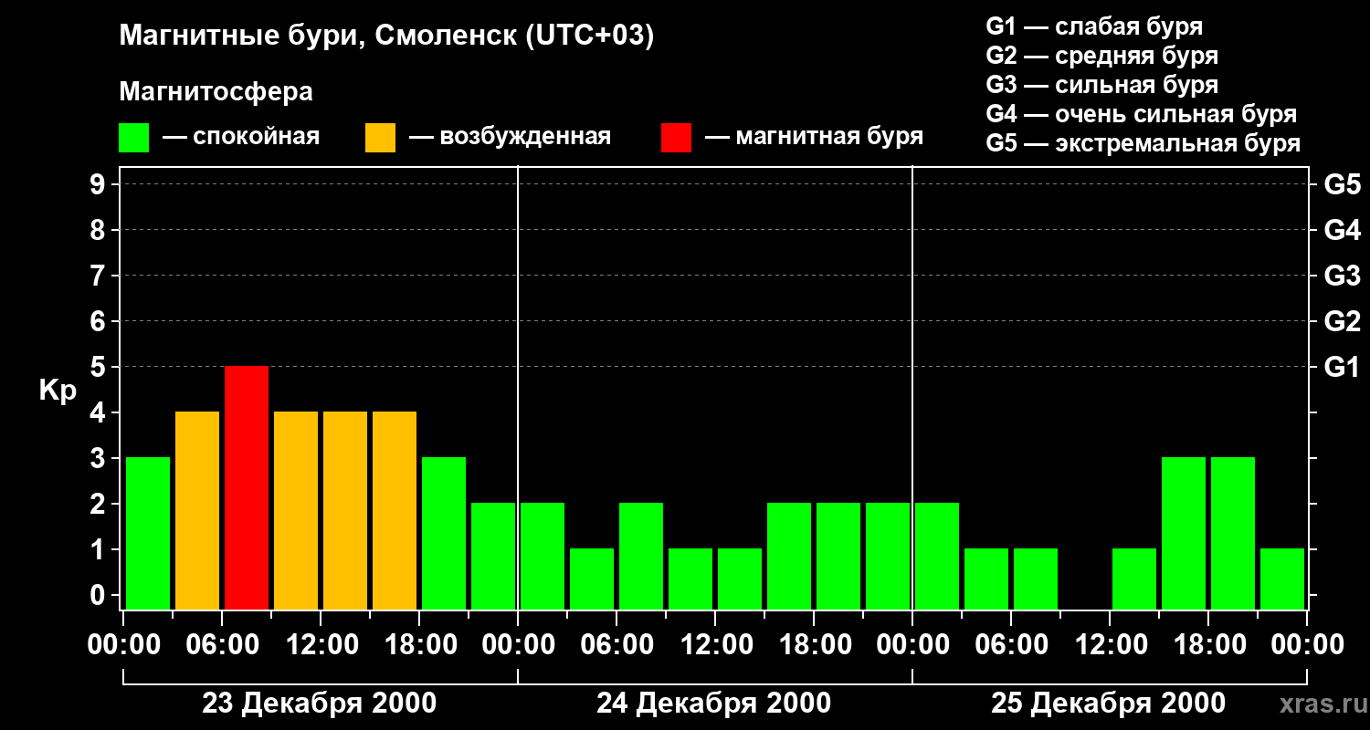Select the red Kp 5 storm bar
Viewport: 1370px width, 730px height.
(247, 487)
